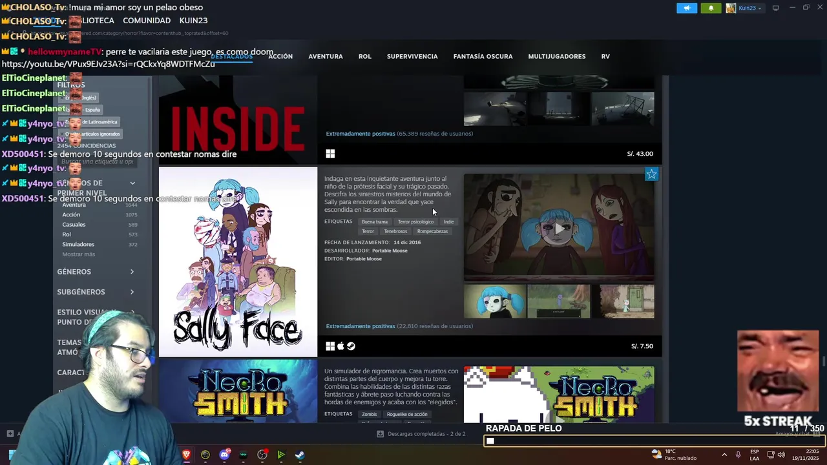Open the weather widget showing 18°C
Viewport: 827px width, 465px height.
pyautogui.click(x=674, y=455)
